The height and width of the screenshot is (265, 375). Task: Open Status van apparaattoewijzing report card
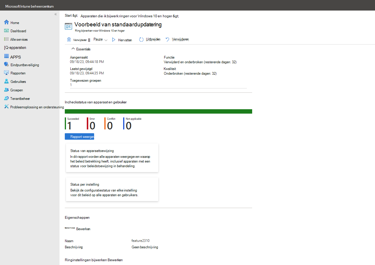click(x=112, y=158)
